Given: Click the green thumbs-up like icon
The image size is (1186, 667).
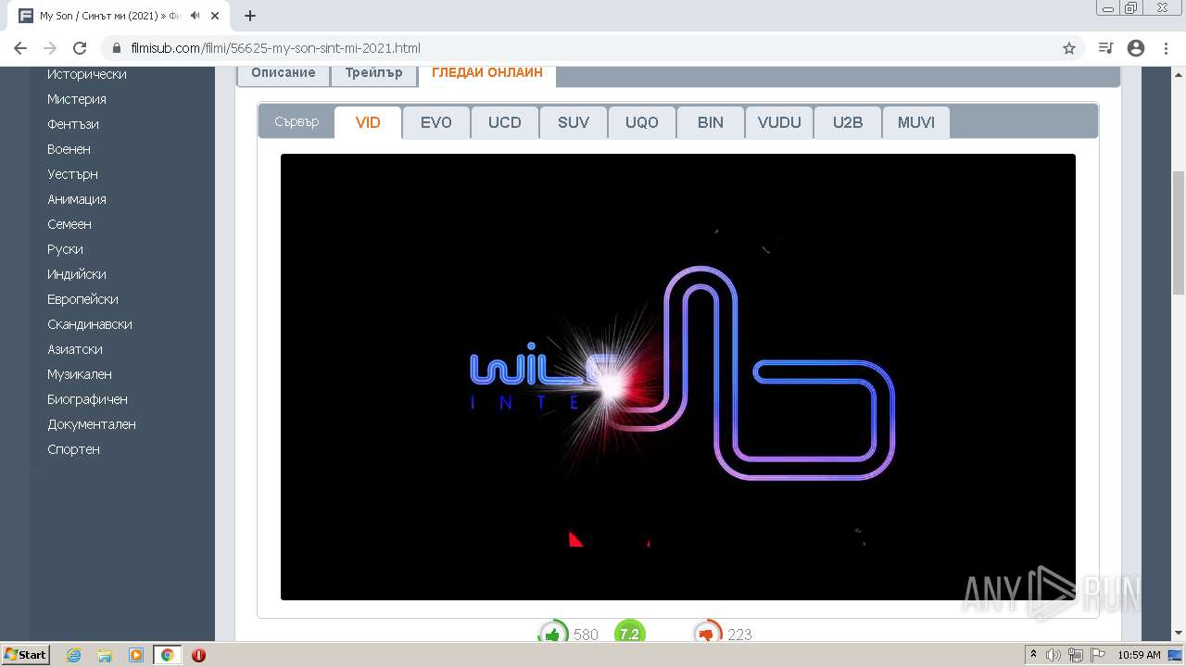Looking at the screenshot, I should click(x=553, y=634).
